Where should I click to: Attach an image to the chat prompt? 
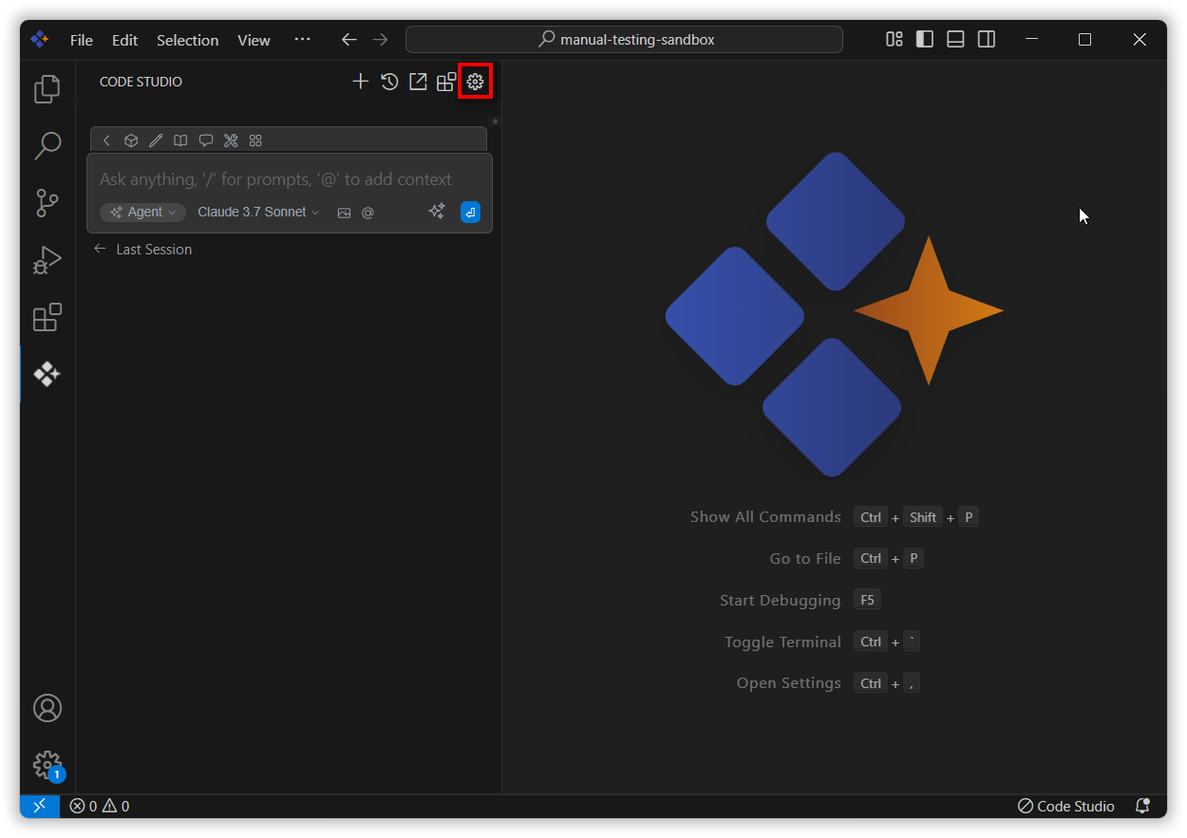click(x=344, y=213)
